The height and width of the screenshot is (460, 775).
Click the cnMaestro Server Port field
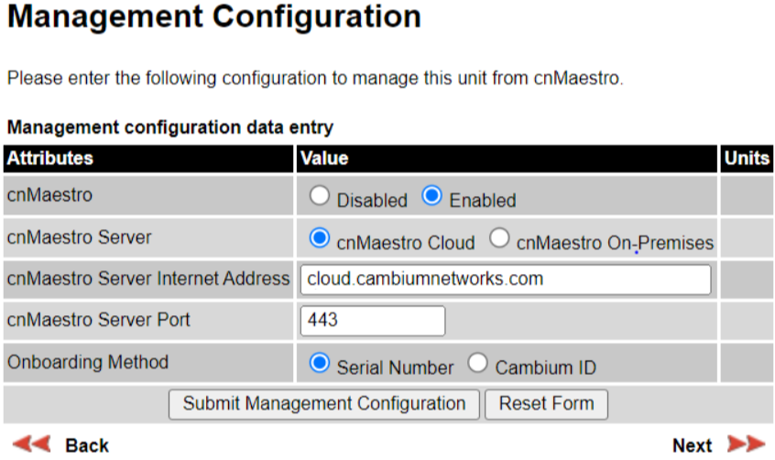pos(373,321)
